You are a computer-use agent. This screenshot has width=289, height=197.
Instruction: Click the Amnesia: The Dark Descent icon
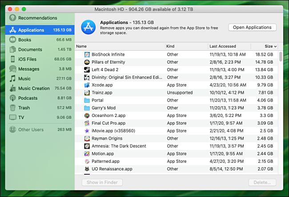[87, 146]
